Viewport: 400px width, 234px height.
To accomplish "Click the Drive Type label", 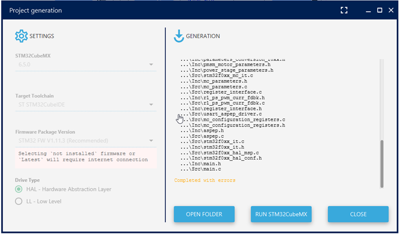I will [27, 180].
